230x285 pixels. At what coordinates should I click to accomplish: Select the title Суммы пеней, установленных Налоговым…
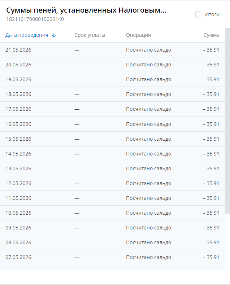pyautogui.click(x=86, y=10)
